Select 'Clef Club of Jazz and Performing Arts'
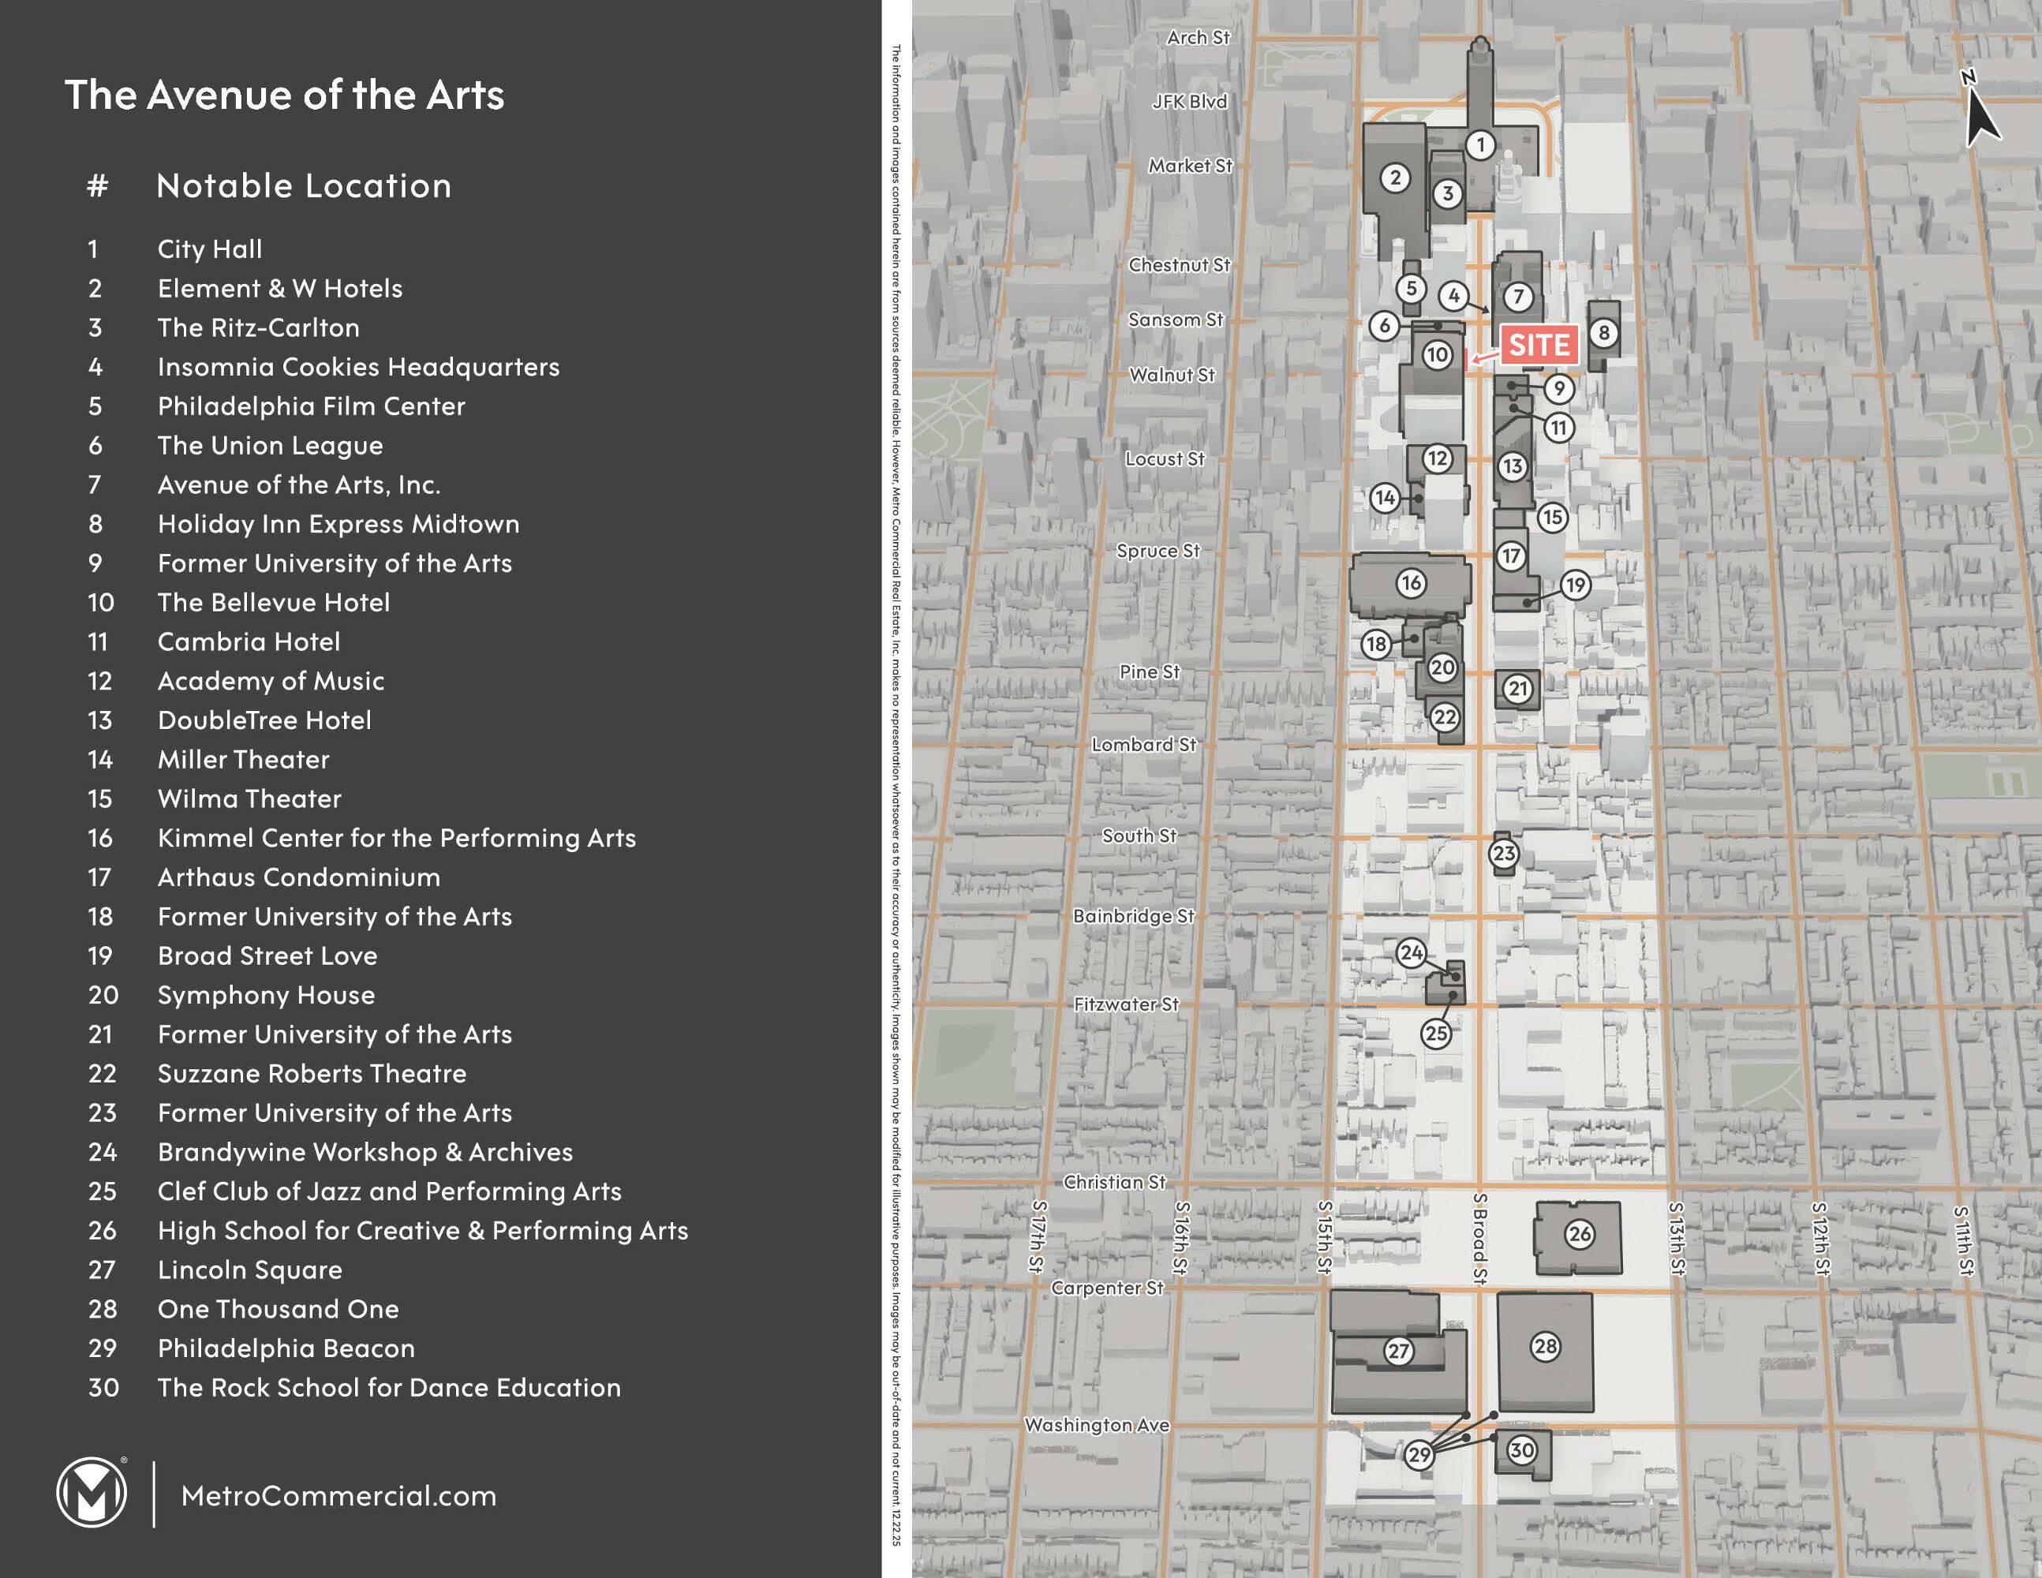The image size is (2042, 1578). (x=389, y=1191)
